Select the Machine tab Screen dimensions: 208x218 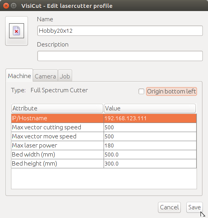(x=19, y=76)
